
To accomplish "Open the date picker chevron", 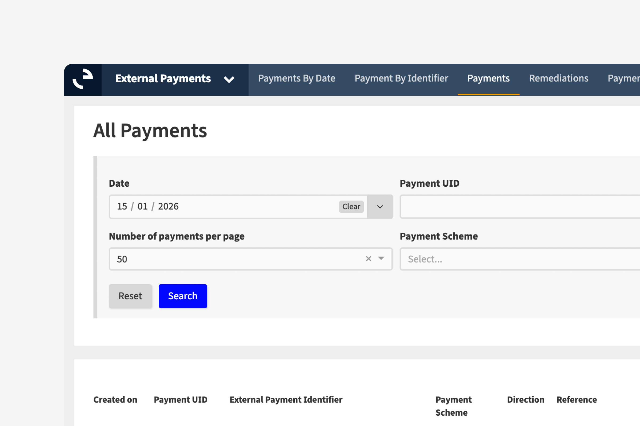I will coord(379,207).
